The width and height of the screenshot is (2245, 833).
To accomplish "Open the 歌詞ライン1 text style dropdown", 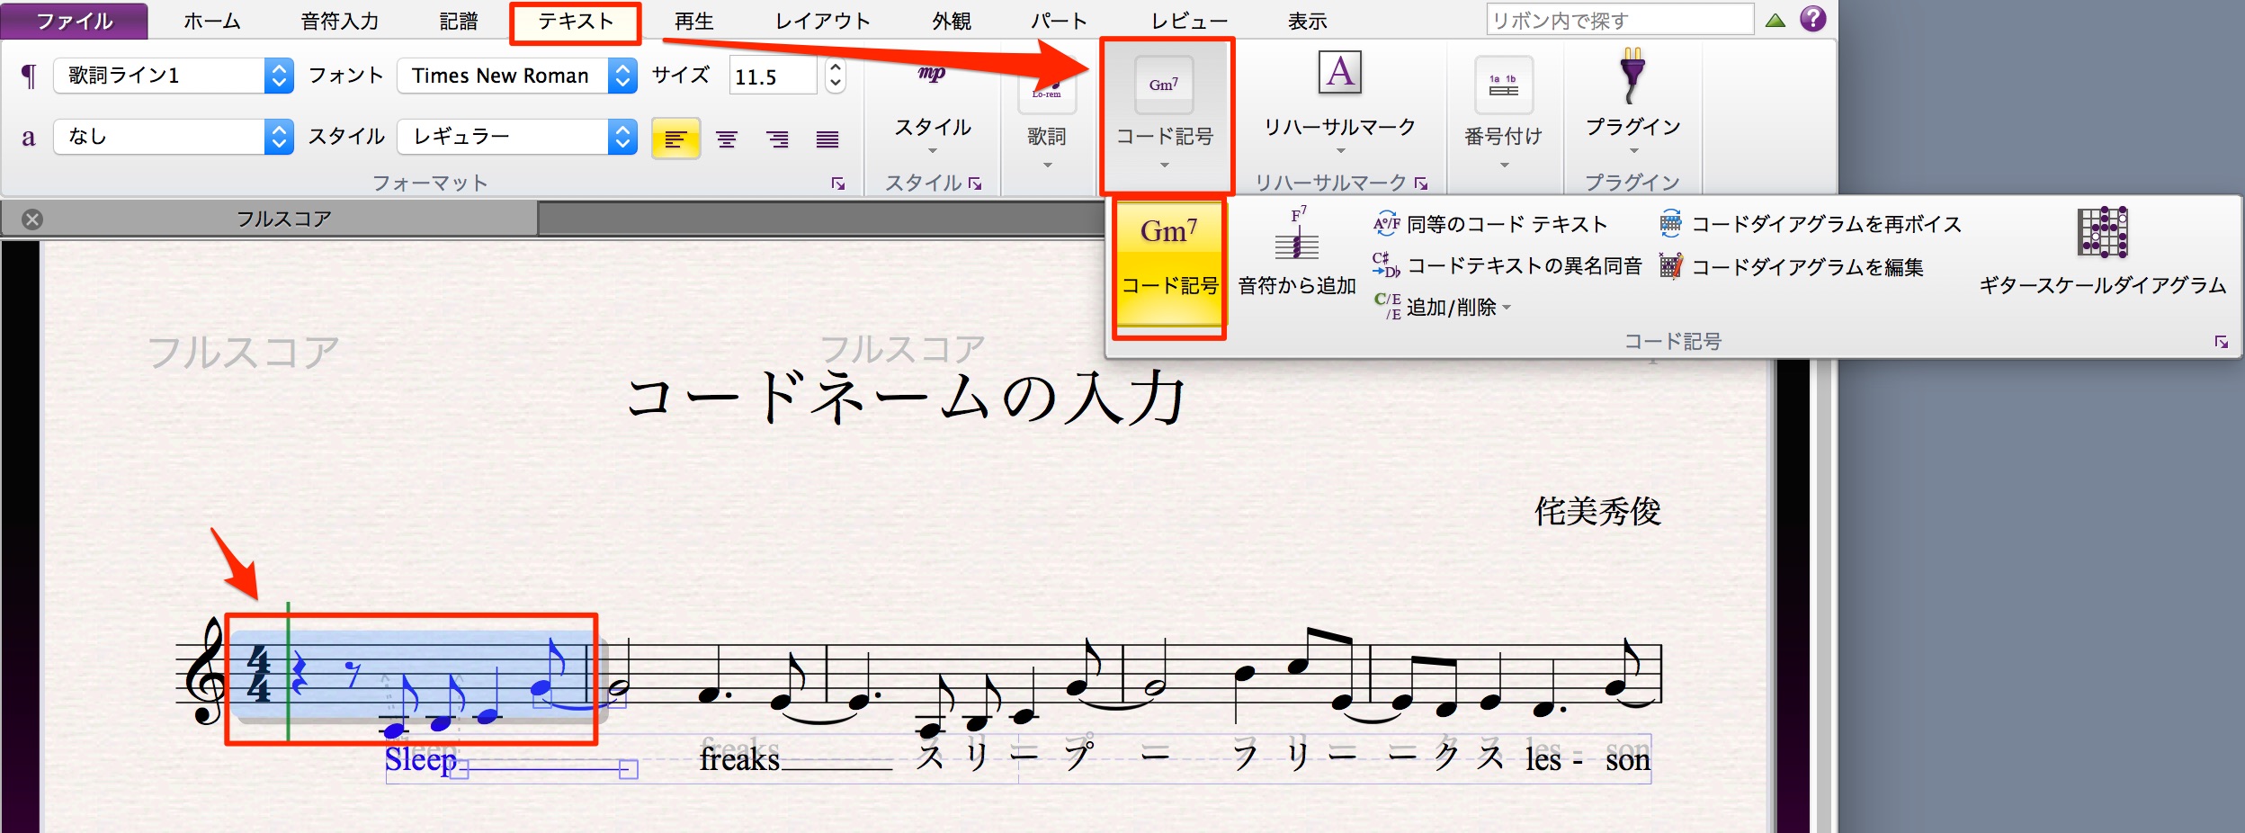I will 174,76.
